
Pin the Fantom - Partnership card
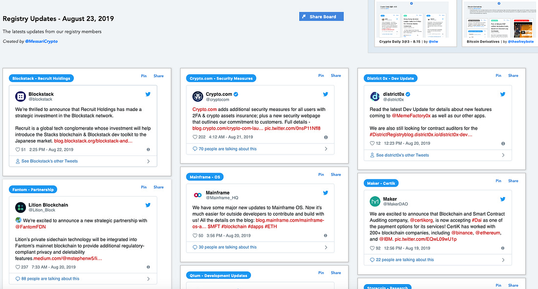(x=144, y=187)
